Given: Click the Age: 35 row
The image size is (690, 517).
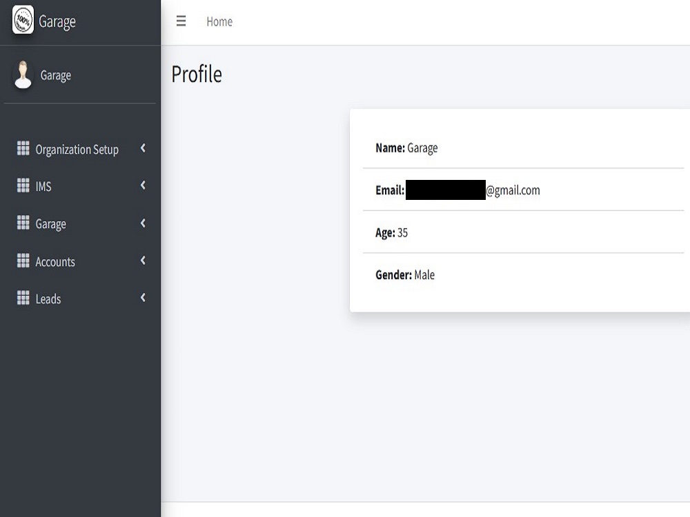Looking at the screenshot, I should coord(523,232).
